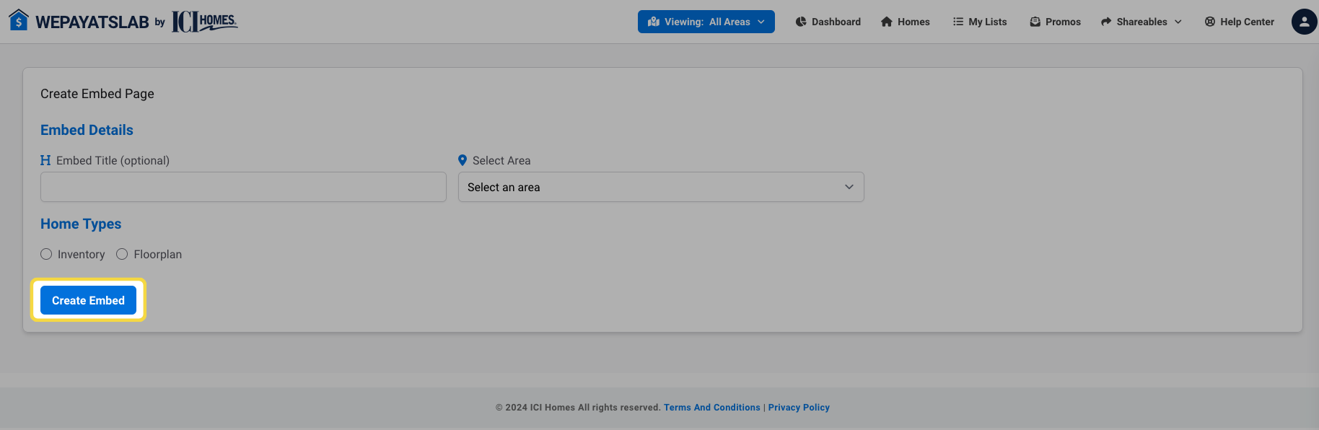The image size is (1319, 430).
Task: Click the Promos icon in navbar
Action: point(1035,22)
